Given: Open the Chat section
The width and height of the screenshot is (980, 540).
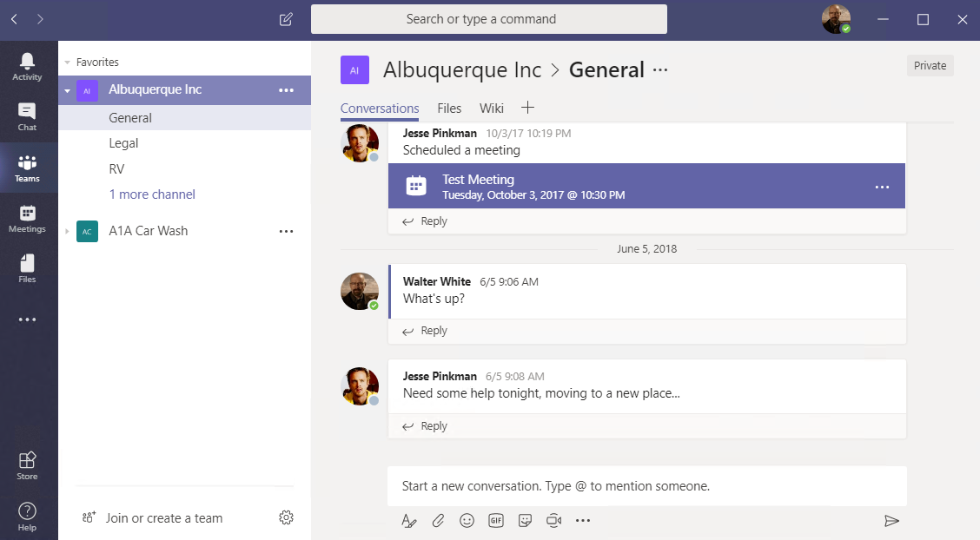Looking at the screenshot, I should pyautogui.click(x=27, y=116).
